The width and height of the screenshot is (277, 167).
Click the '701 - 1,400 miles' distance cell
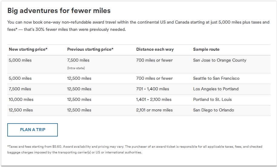click(153, 89)
